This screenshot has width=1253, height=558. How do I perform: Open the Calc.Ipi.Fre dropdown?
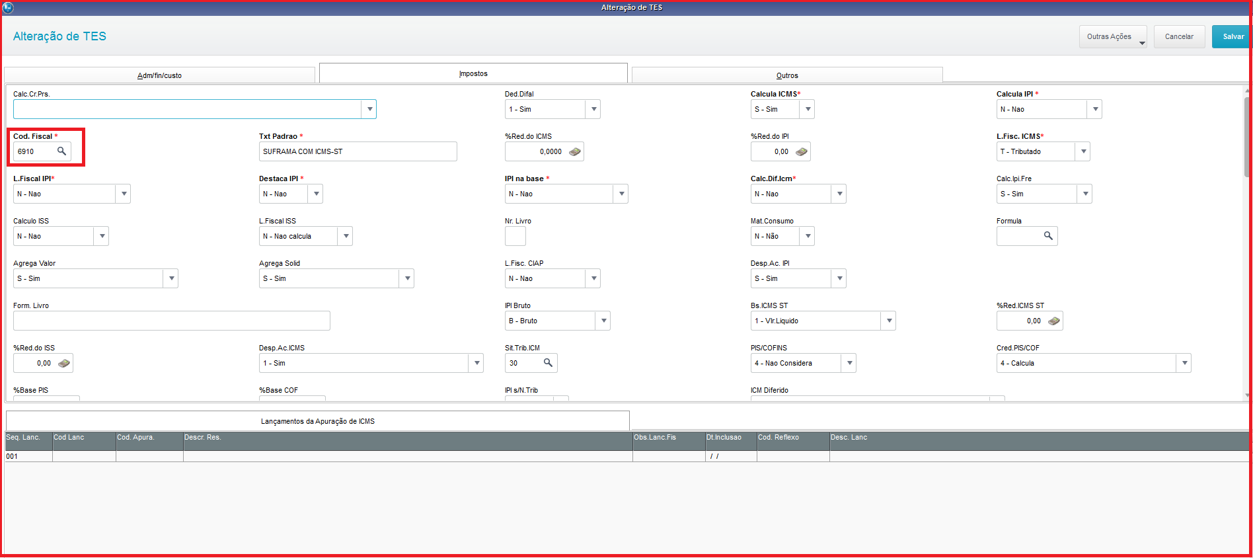click(x=1084, y=194)
